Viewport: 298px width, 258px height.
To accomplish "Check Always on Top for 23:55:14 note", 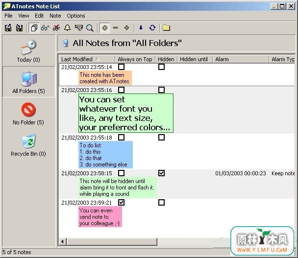I will point(121,67).
